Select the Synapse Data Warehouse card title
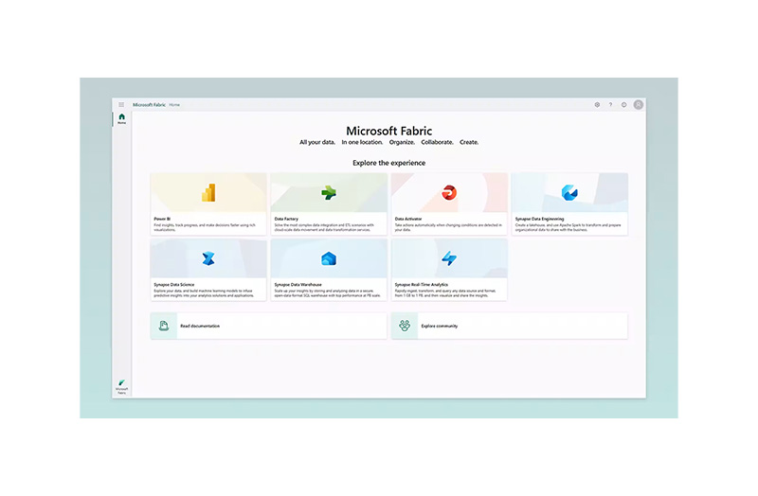Viewport: 758px width, 496px height. click(x=298, y=285)
